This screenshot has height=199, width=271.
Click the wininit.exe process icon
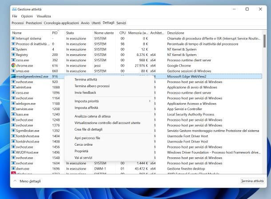(13, 87)
